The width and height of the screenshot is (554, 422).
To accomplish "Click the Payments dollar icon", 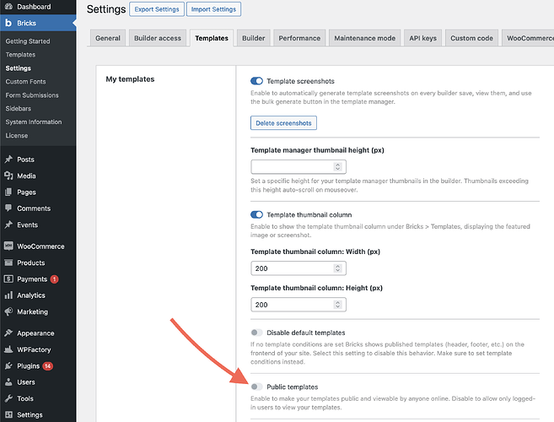I will (x=8, y=279).
